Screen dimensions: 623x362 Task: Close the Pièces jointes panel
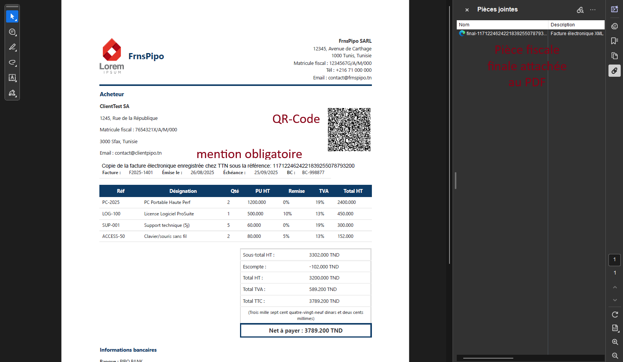(467, 10)
